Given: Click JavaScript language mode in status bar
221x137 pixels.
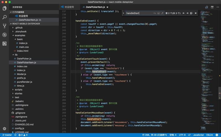Looking at the screenshot, I should 198,135.
